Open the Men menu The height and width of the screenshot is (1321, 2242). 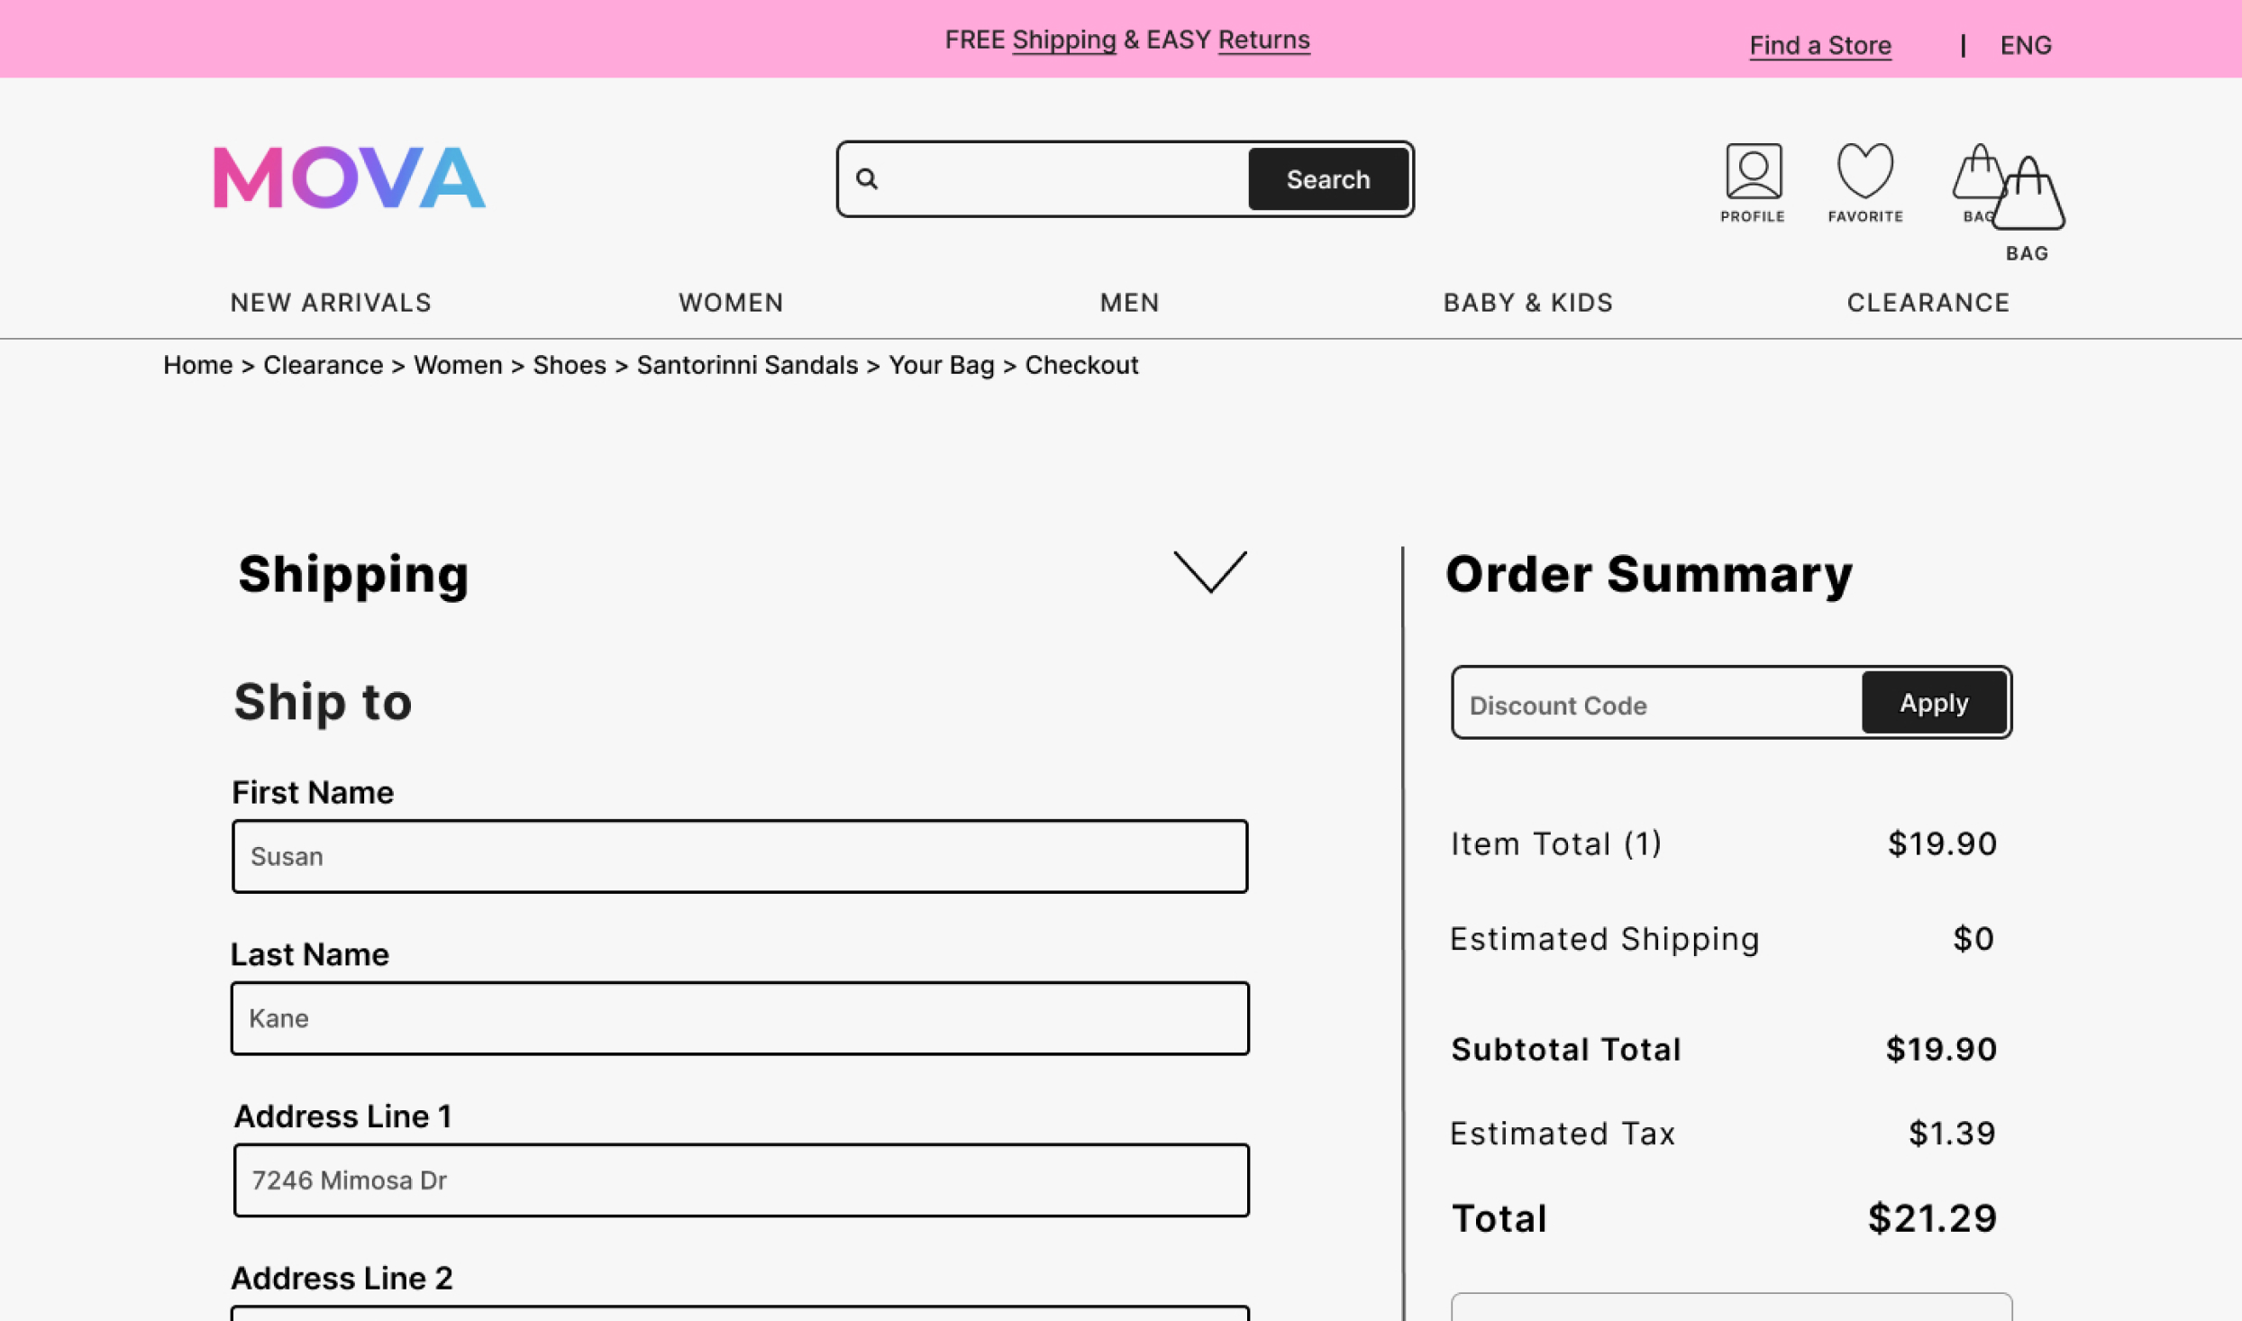(1129, 303)
